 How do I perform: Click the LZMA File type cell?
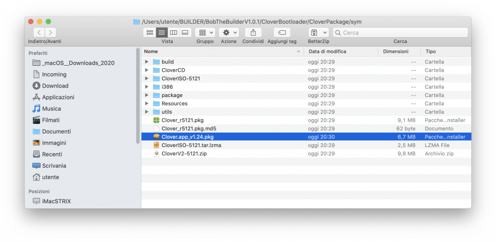point(437,145)
